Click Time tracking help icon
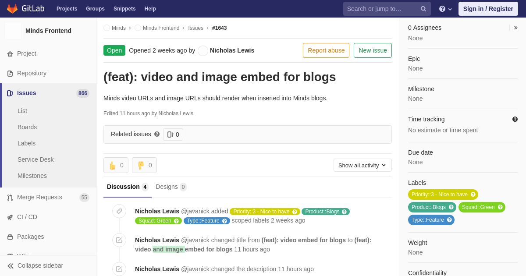Screen dimensions: 526x276 pyautogui.click(x=515, y=119)
